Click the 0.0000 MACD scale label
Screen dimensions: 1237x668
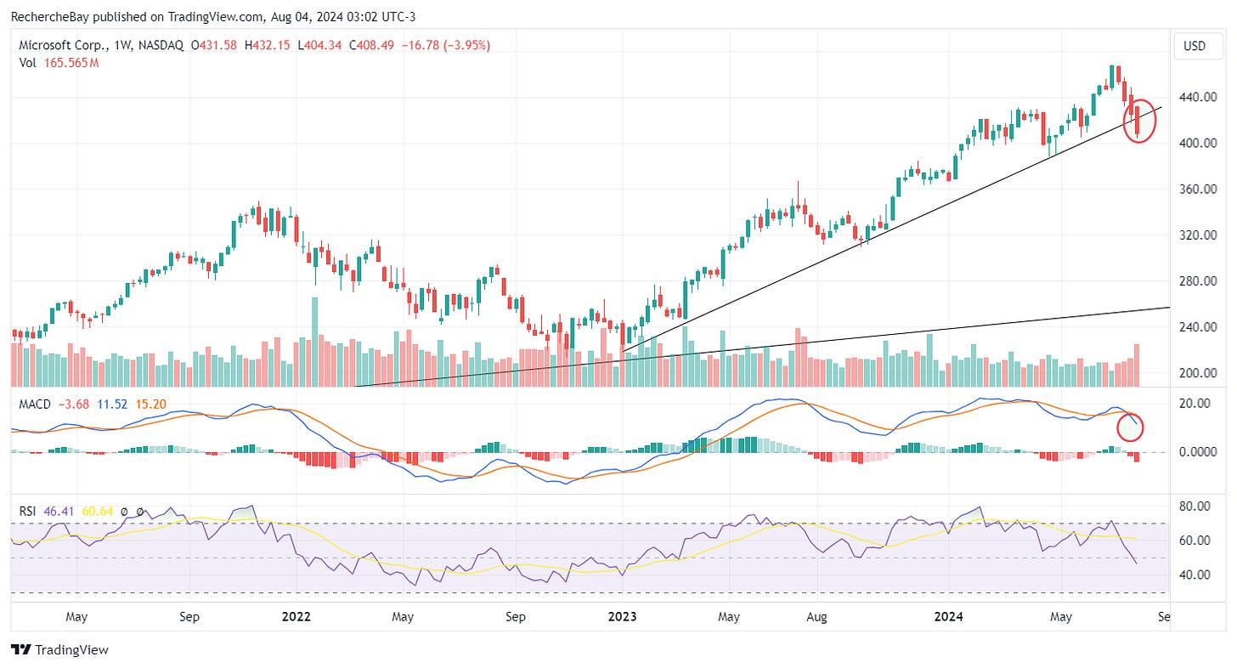(x=1199, y=452)
